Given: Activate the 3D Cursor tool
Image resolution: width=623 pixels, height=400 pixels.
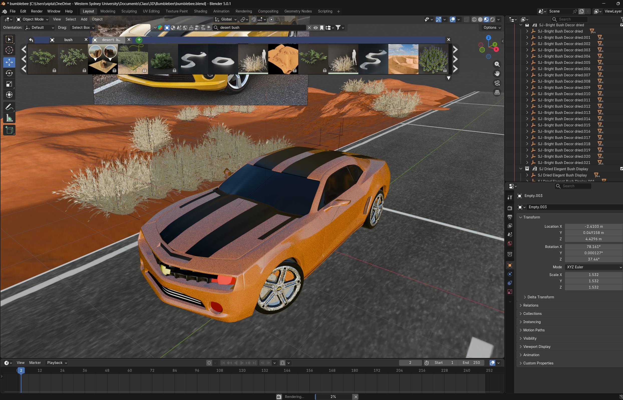Looking at the screenshot, I should (9, 50).
